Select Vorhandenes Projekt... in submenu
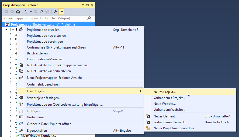 point(190,98)
